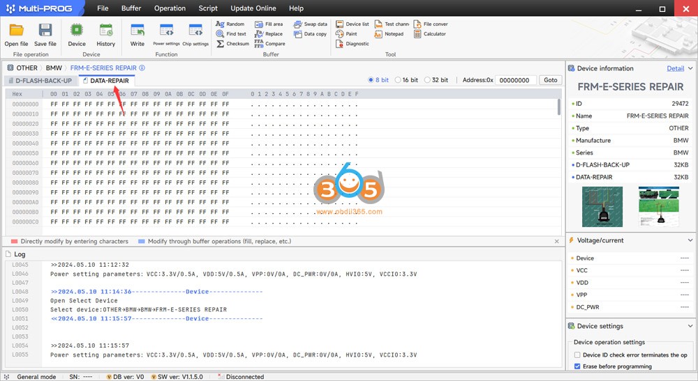Click BMW in the breadcrumb path
The width and height of the screenshot is (698, 381).
54,68
